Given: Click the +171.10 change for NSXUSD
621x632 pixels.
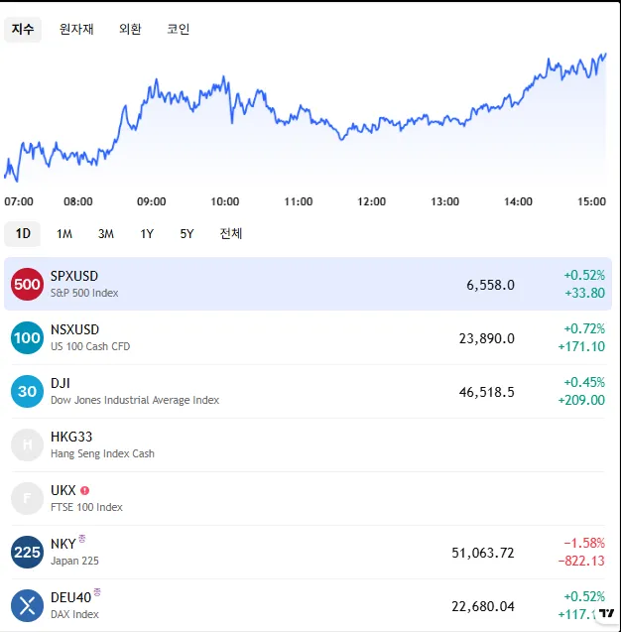Looking at the screenshot, I should [581, 346].
